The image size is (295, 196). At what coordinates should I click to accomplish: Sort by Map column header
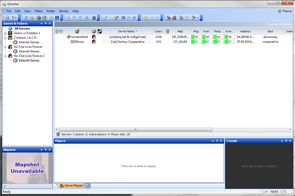pos(180,31)
